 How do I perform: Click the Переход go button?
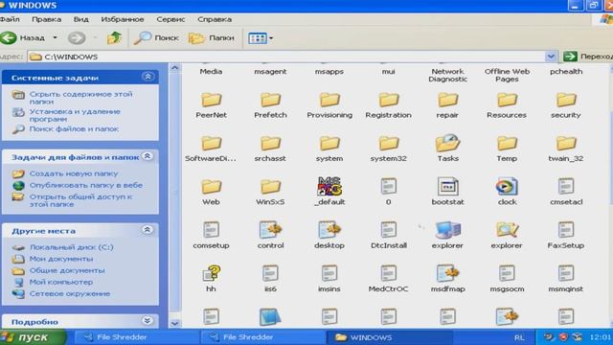pyautogui.click(x=587, y=57)
